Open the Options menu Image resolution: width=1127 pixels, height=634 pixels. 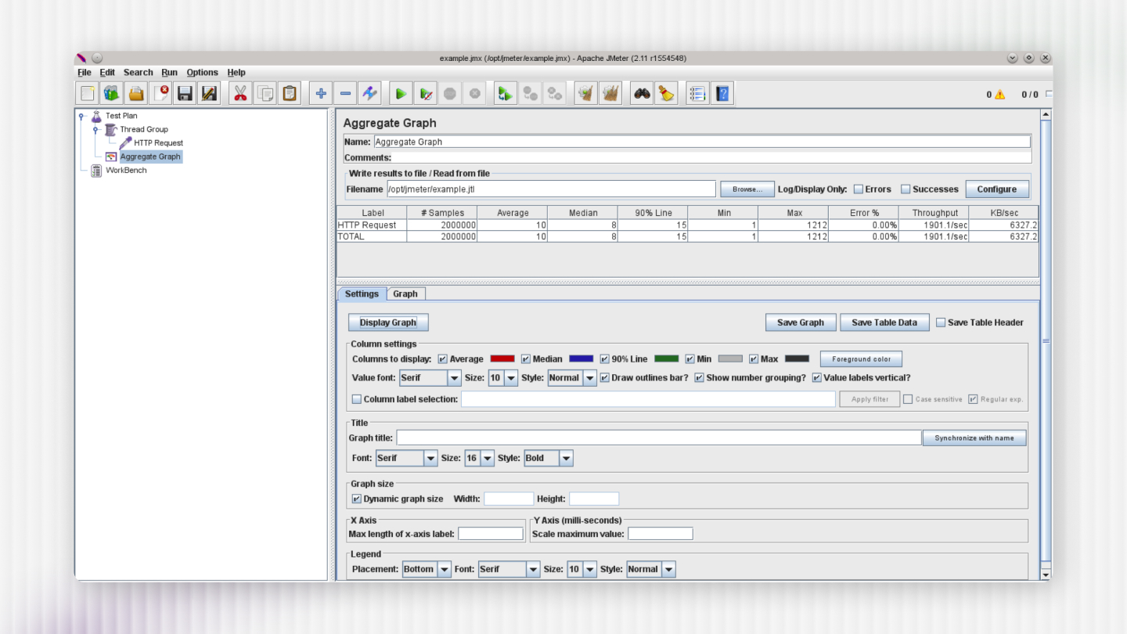click(x=202, y=72)
